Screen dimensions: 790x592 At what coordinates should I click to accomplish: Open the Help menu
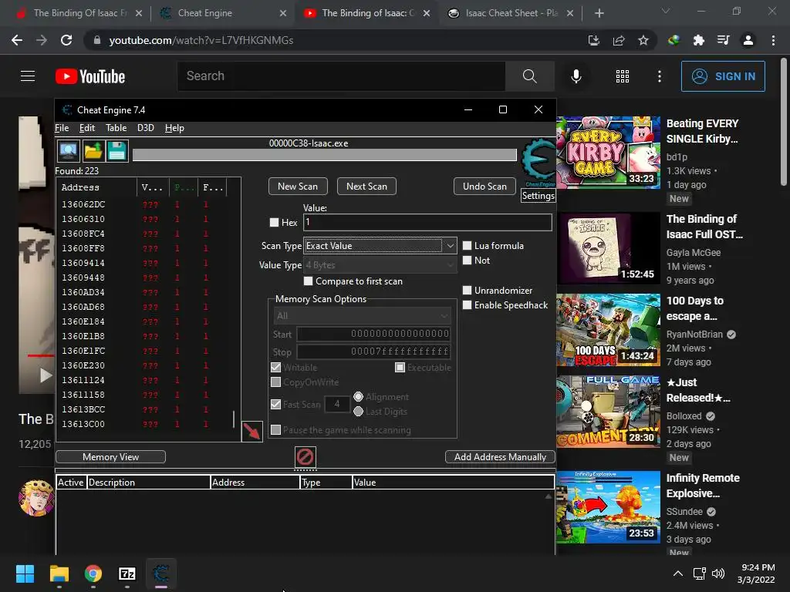pos(174,128)
